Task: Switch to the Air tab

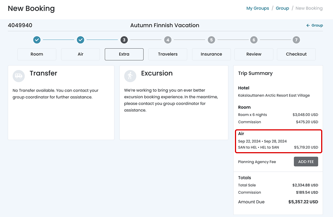Action: [x=81, y=54]
